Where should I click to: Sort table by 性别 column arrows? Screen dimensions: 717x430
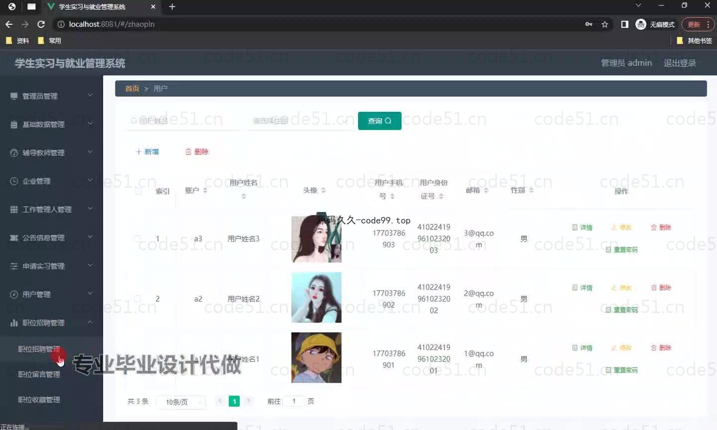(531, 191)
